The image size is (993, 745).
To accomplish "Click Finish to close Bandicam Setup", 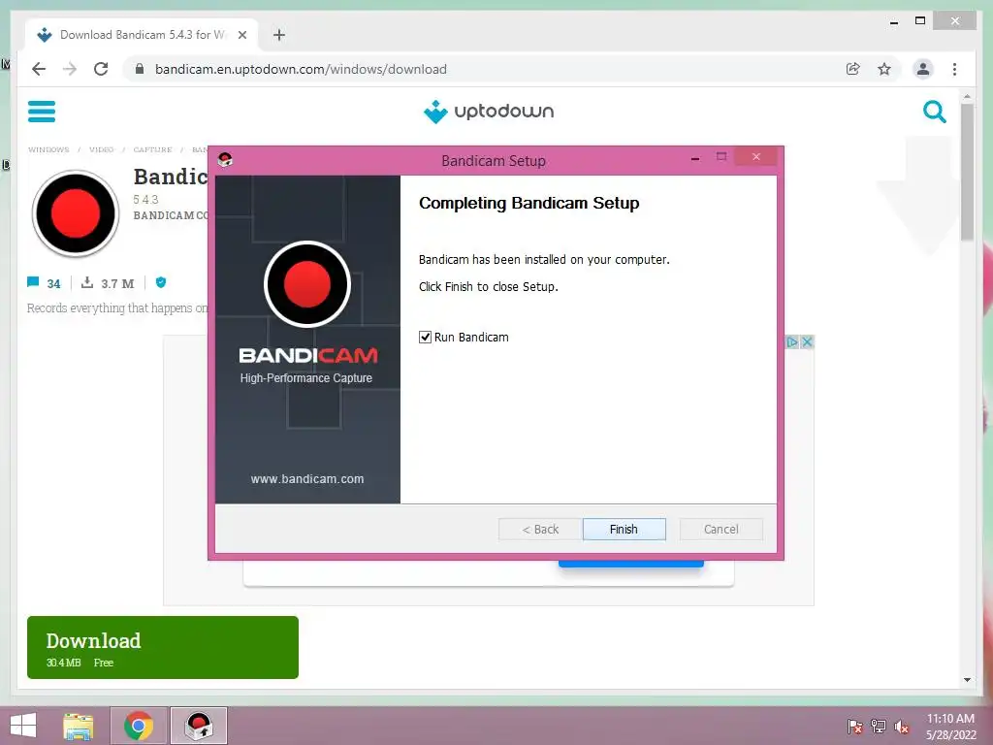I will 624,529.
